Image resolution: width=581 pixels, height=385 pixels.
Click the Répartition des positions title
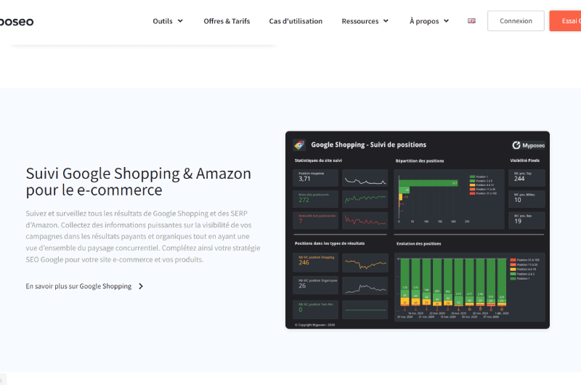point(420,161)
